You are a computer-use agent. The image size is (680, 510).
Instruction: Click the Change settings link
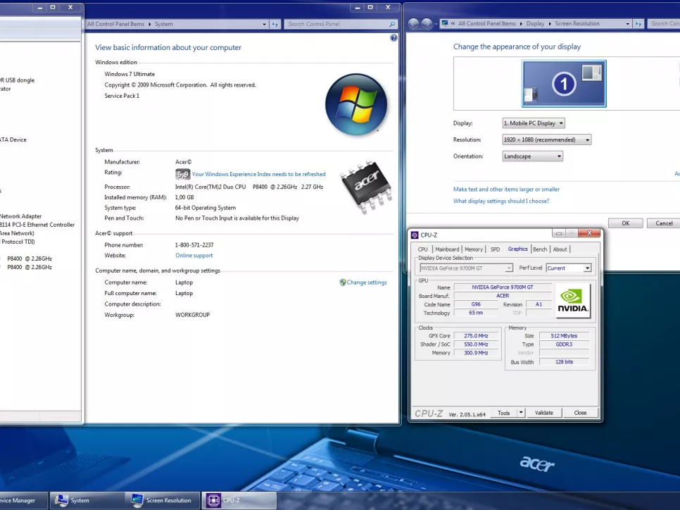click(x=367, y=282)
